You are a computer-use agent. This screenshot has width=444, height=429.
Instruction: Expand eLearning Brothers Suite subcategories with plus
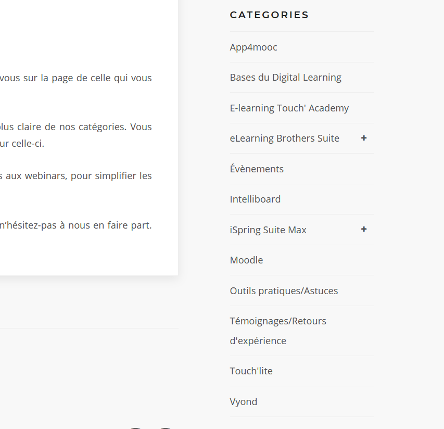[364, 138]
